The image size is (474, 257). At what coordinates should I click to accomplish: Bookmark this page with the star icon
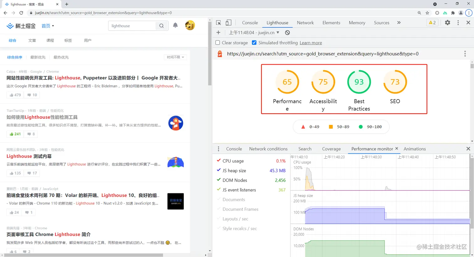coord(427,13)
